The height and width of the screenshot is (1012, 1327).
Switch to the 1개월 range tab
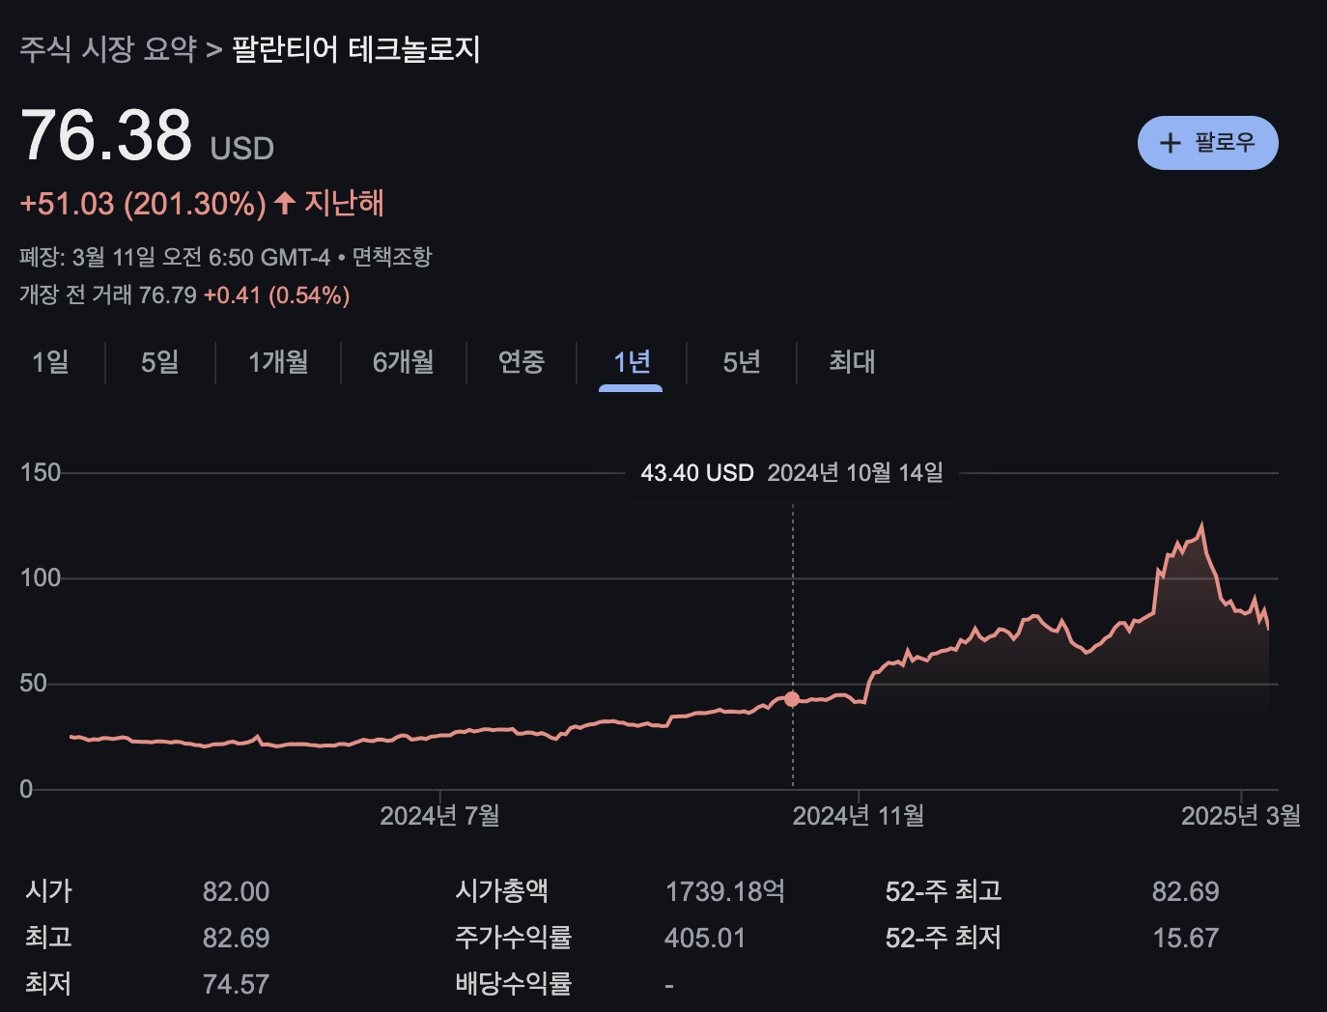coord(278,362)
